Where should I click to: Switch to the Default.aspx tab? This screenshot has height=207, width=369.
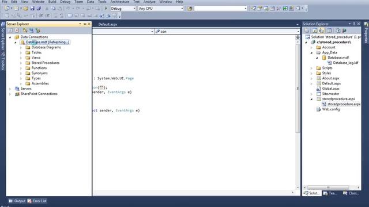(x=108, y=24)
